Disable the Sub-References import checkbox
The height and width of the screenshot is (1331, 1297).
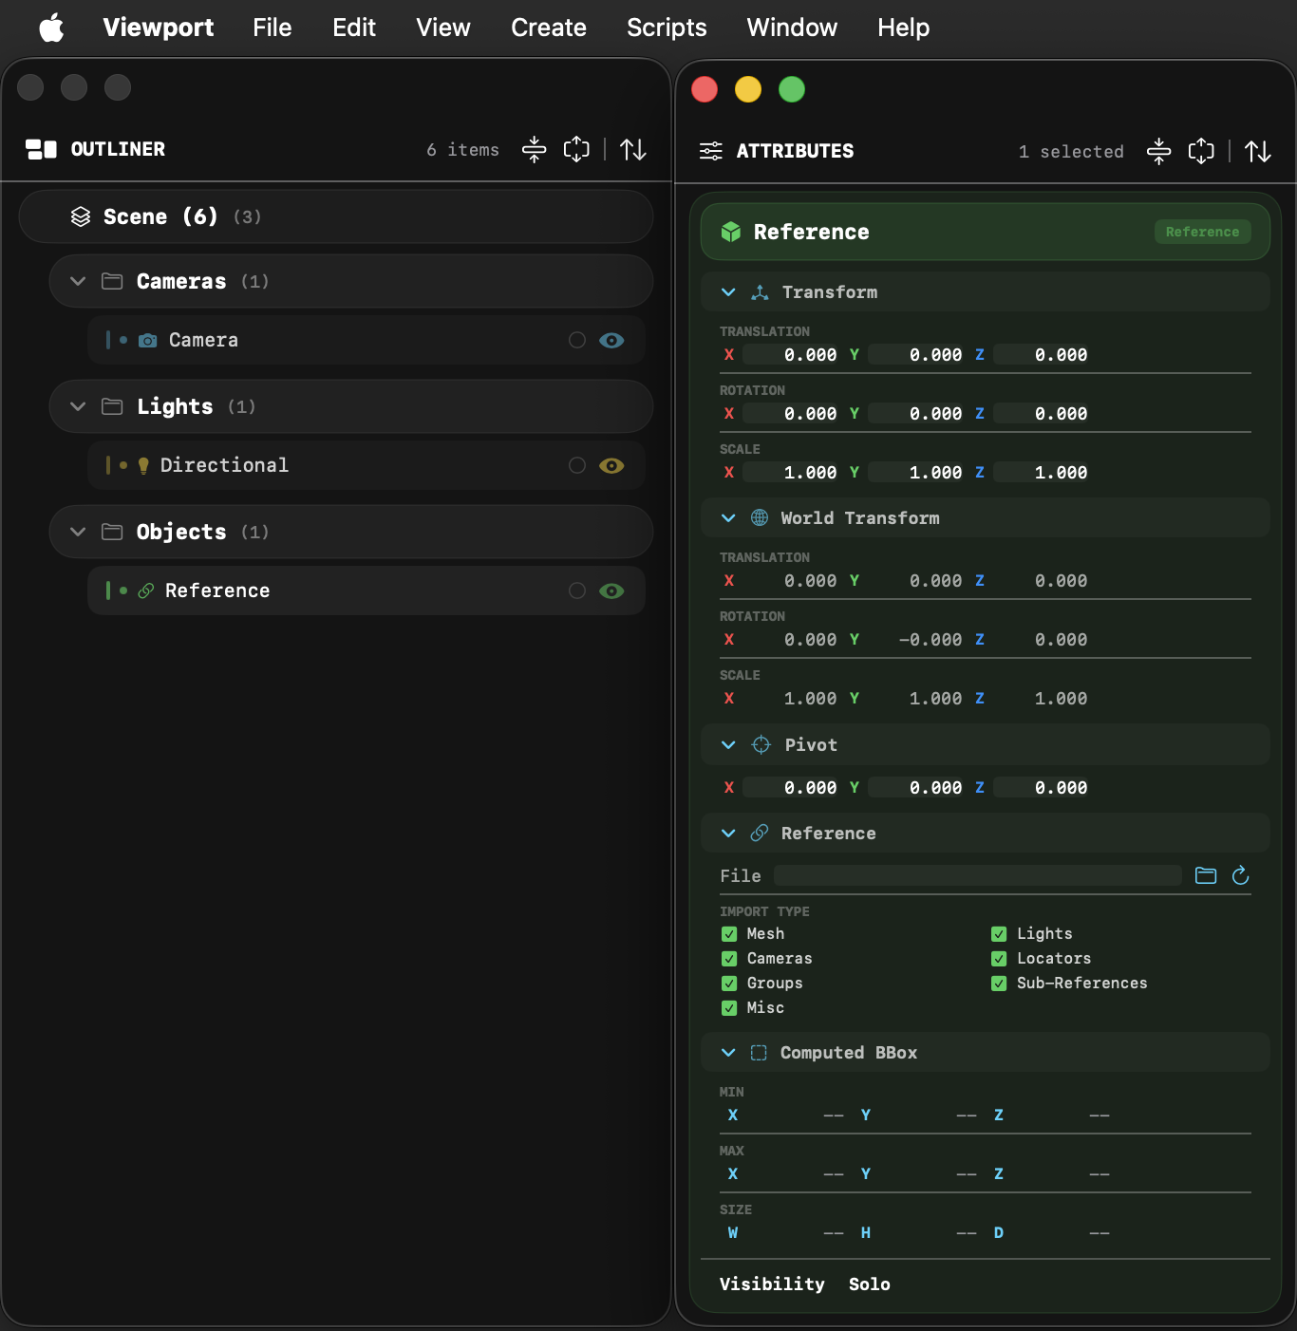pos(999,984)
